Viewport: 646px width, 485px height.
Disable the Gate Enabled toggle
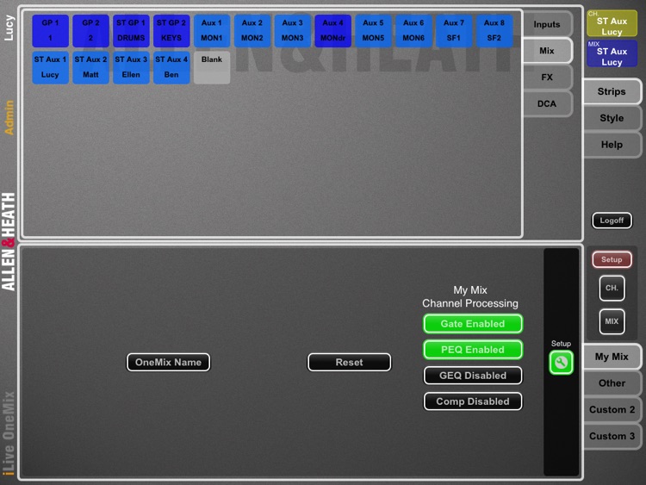tap(473, 324)
